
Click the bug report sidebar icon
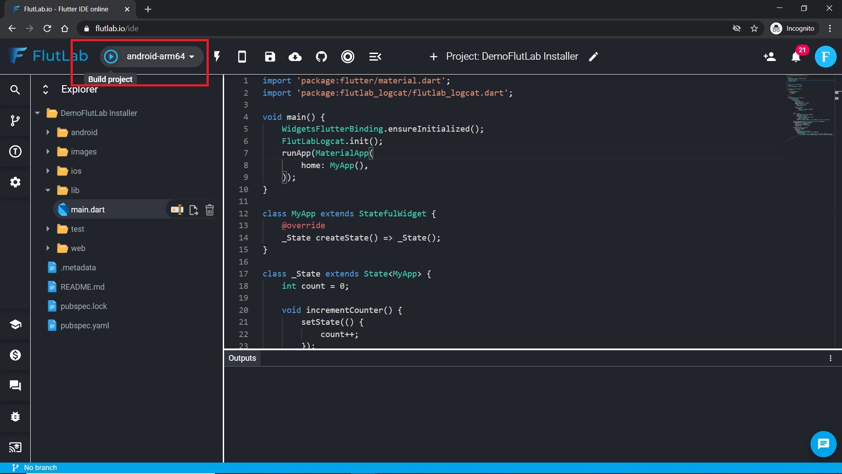pos(15,417)
